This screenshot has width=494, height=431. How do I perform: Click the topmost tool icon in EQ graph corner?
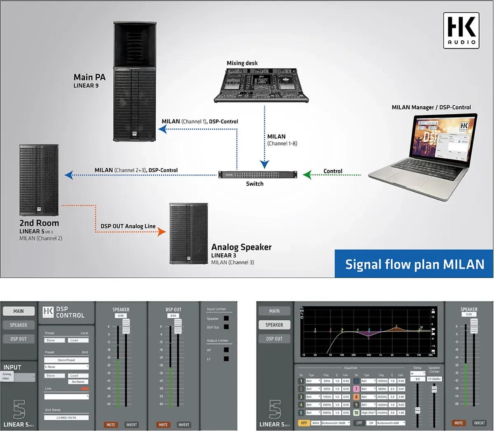click(x=302, y=308)
